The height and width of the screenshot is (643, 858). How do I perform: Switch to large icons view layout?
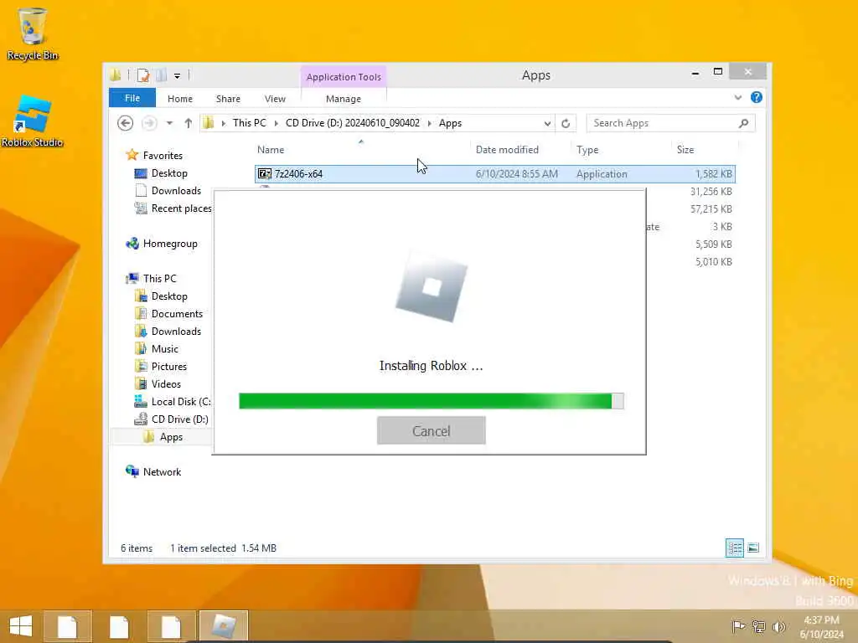pos(753,548)
